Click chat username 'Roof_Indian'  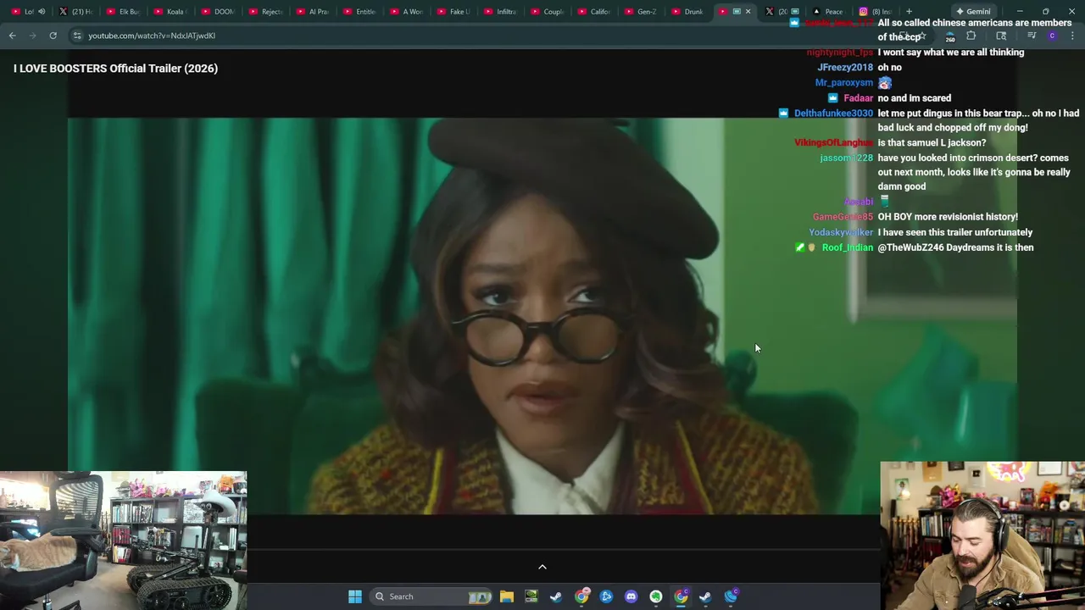[x=847, y=247]
